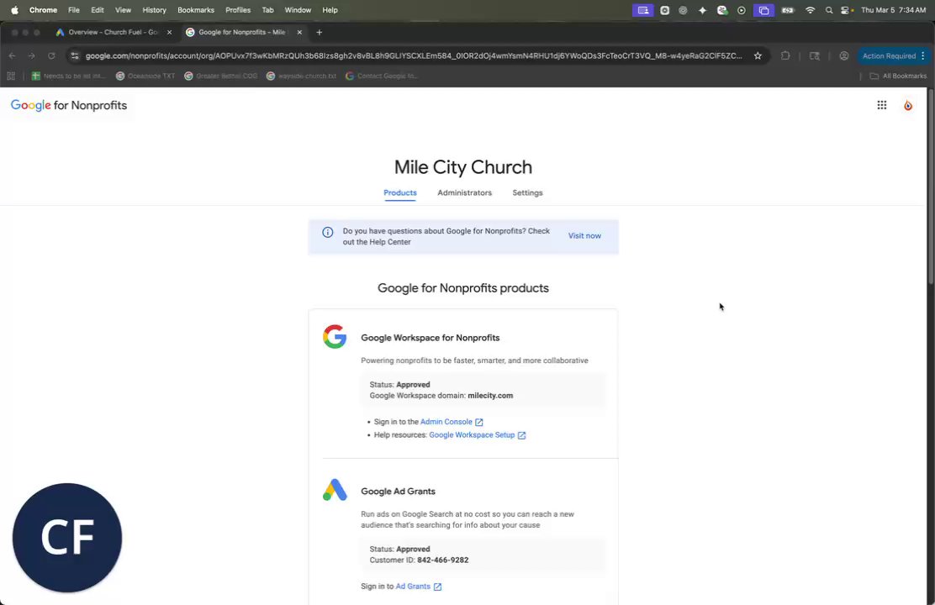Click the Google Workspace G logo

pyautogui.click(x=335, y=337)
